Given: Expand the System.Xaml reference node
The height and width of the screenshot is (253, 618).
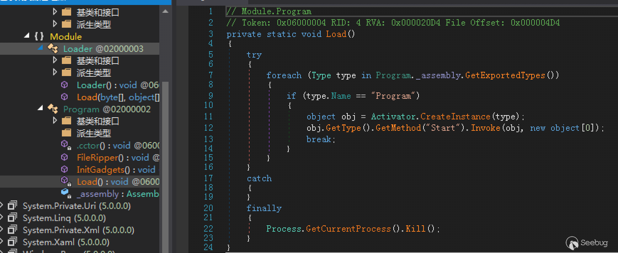Looking at the screenshot, I should [x=1, y=242].
